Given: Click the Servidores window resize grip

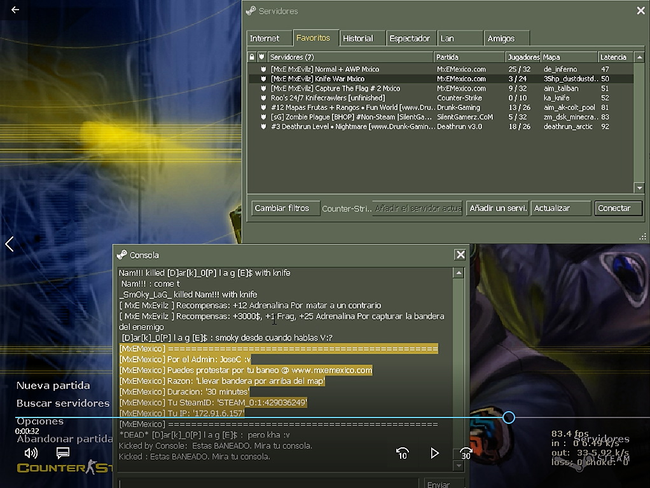Looking at the screenshot, I should (x=642, y=237).
